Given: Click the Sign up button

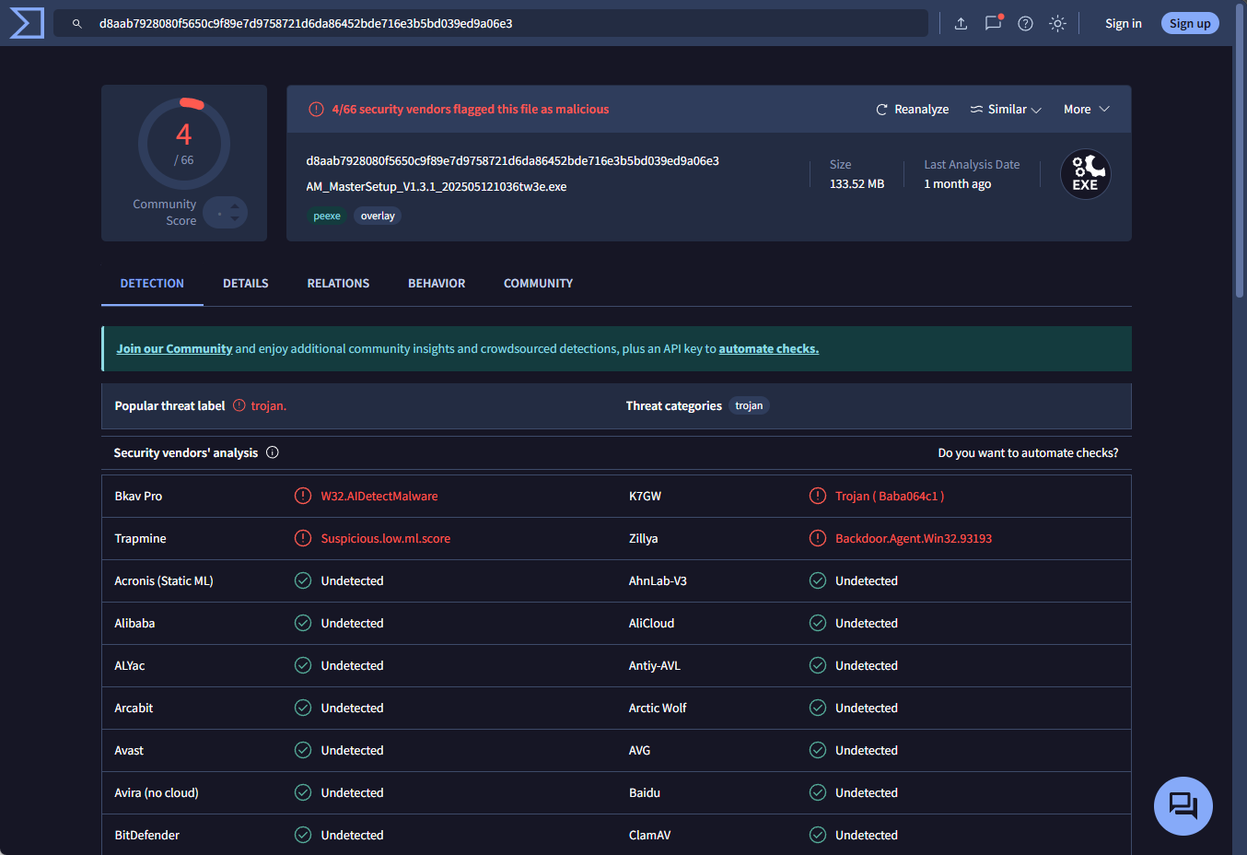Looking at the screenshot, I should pos(1190,24).
